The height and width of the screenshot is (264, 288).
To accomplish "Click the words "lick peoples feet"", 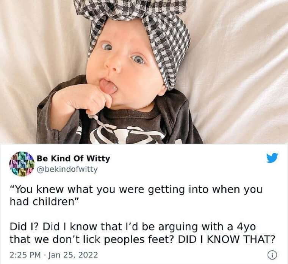I will click(x=139, y=239).
